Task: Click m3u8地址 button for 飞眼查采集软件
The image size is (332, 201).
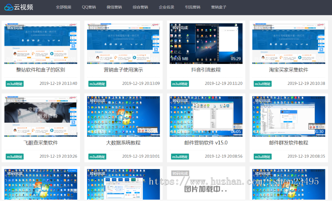Action: tap(15, 157)
